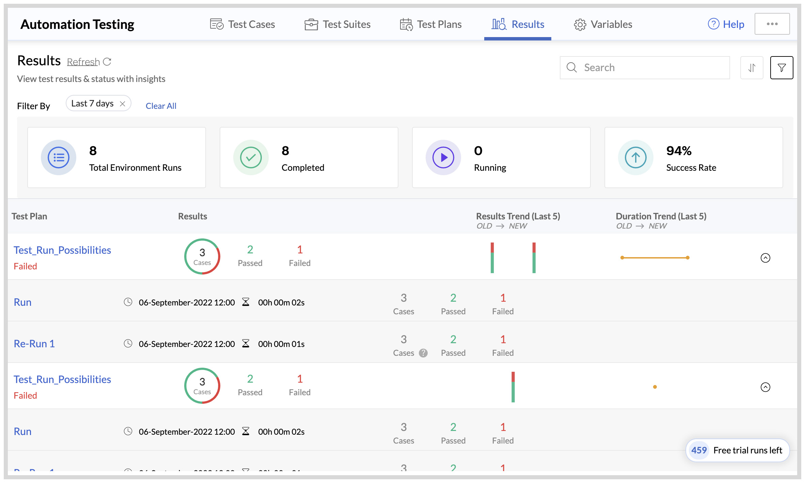This screenshot has width=805, height=483.
Task: Remove the Last 7 days filter chip
Action: point(123,104)
